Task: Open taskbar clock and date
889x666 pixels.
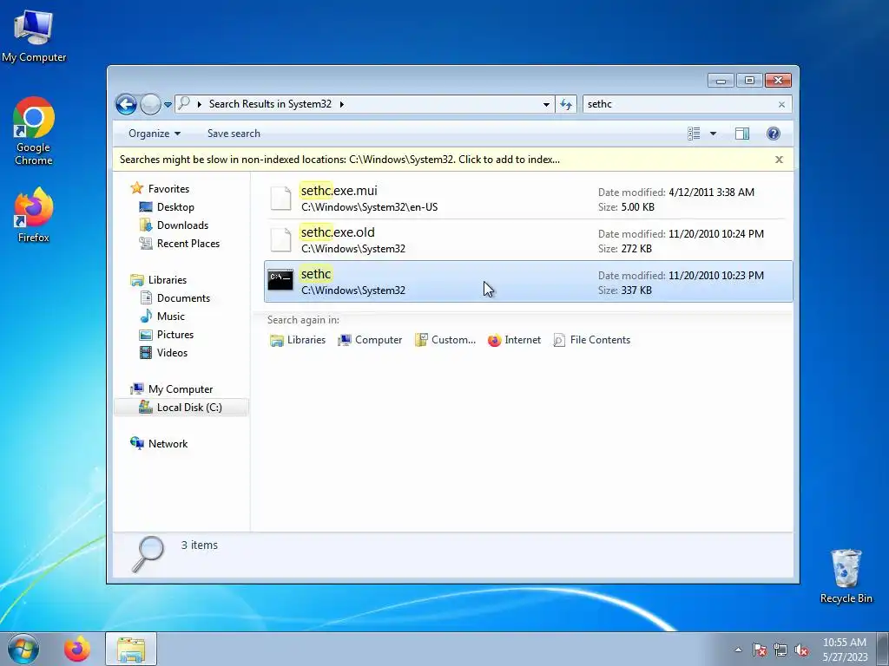Action: pos(845,650)
